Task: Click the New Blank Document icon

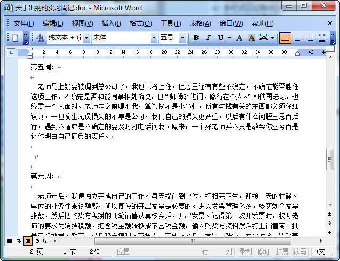Action: point(15,38)
